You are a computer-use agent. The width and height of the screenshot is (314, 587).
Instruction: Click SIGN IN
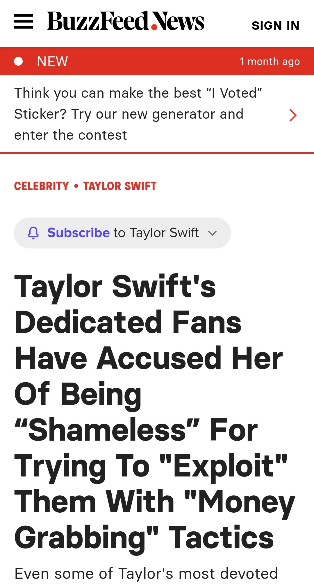(276, 26)
